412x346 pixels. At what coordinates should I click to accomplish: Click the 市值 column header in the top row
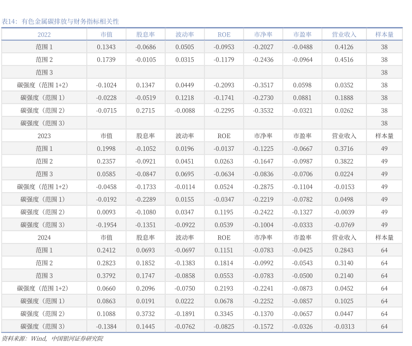[x=106, y=35]
